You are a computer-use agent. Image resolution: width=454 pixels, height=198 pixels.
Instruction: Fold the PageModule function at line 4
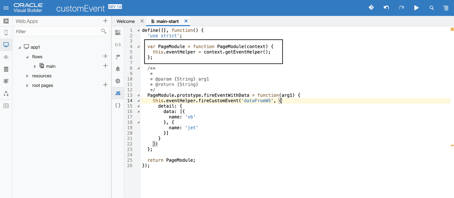(x=139, y=46)
